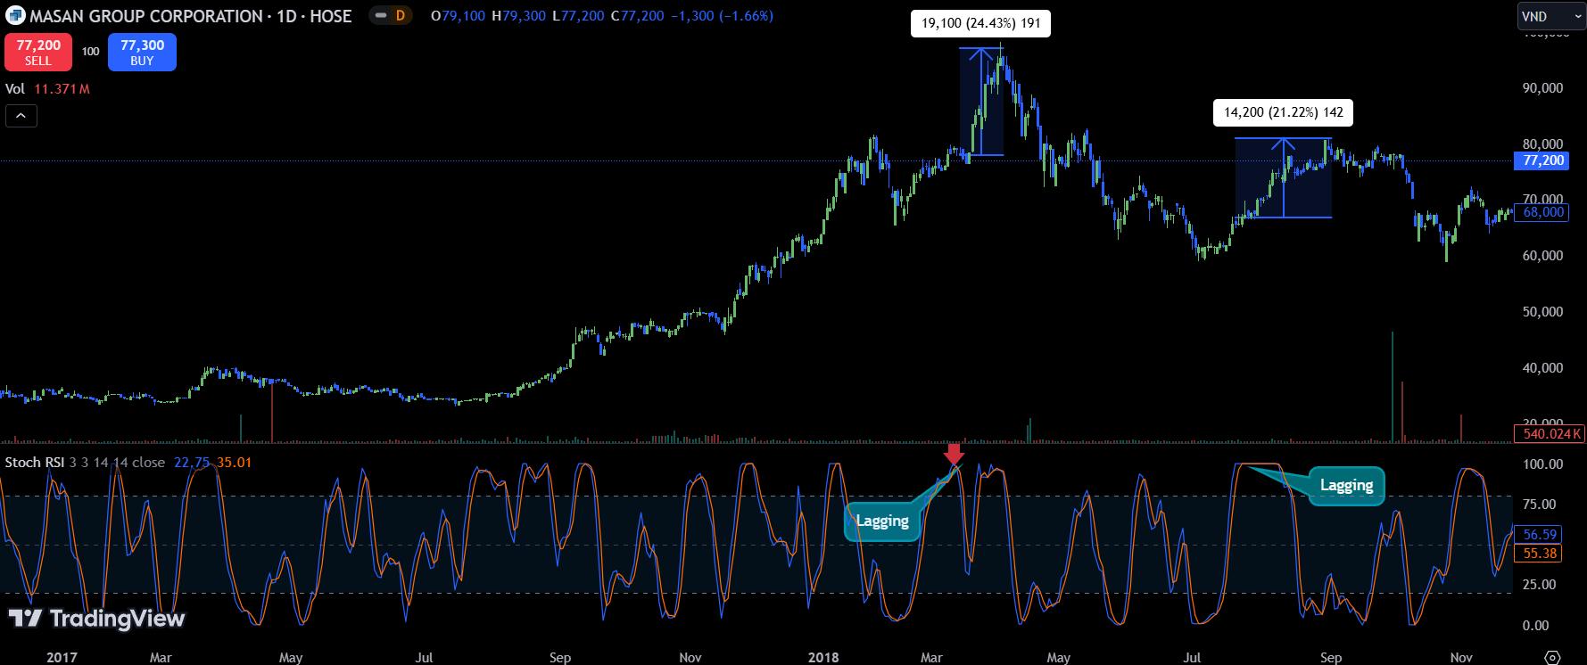
Task: Click the blue BUY 77,300 button
Action: pos(142,53)
